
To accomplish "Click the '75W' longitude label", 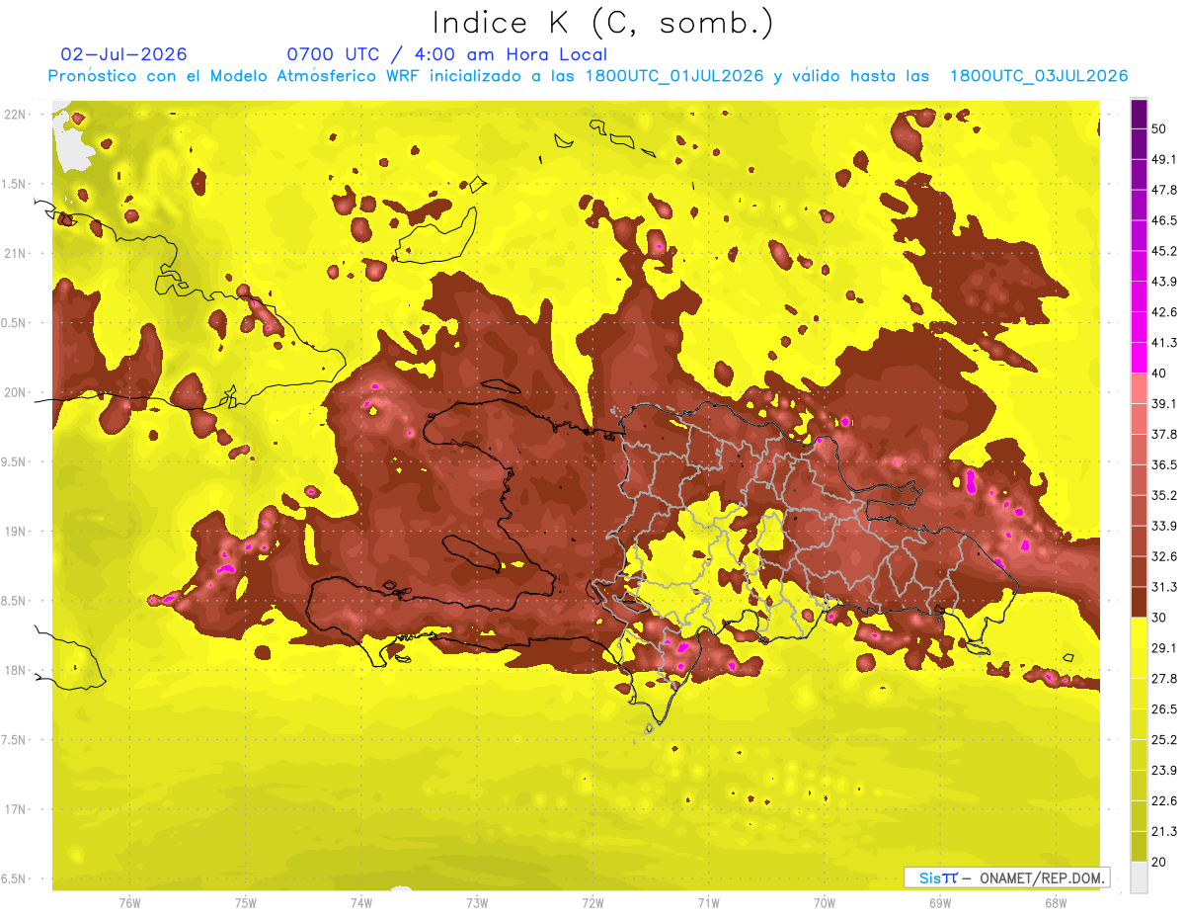I will 245,903.
